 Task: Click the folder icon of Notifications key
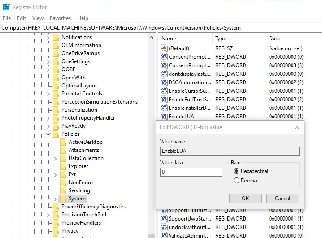56,37
